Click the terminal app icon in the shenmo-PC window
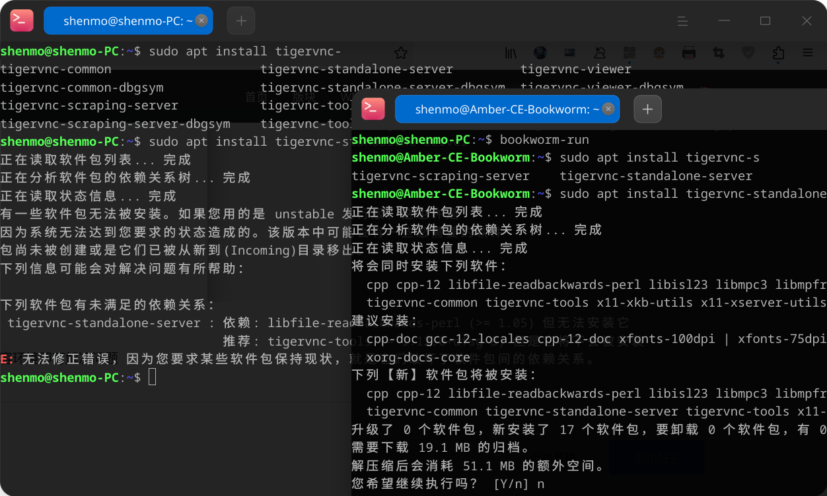Viewport: 827px width, 496px height. coord(22,21)
